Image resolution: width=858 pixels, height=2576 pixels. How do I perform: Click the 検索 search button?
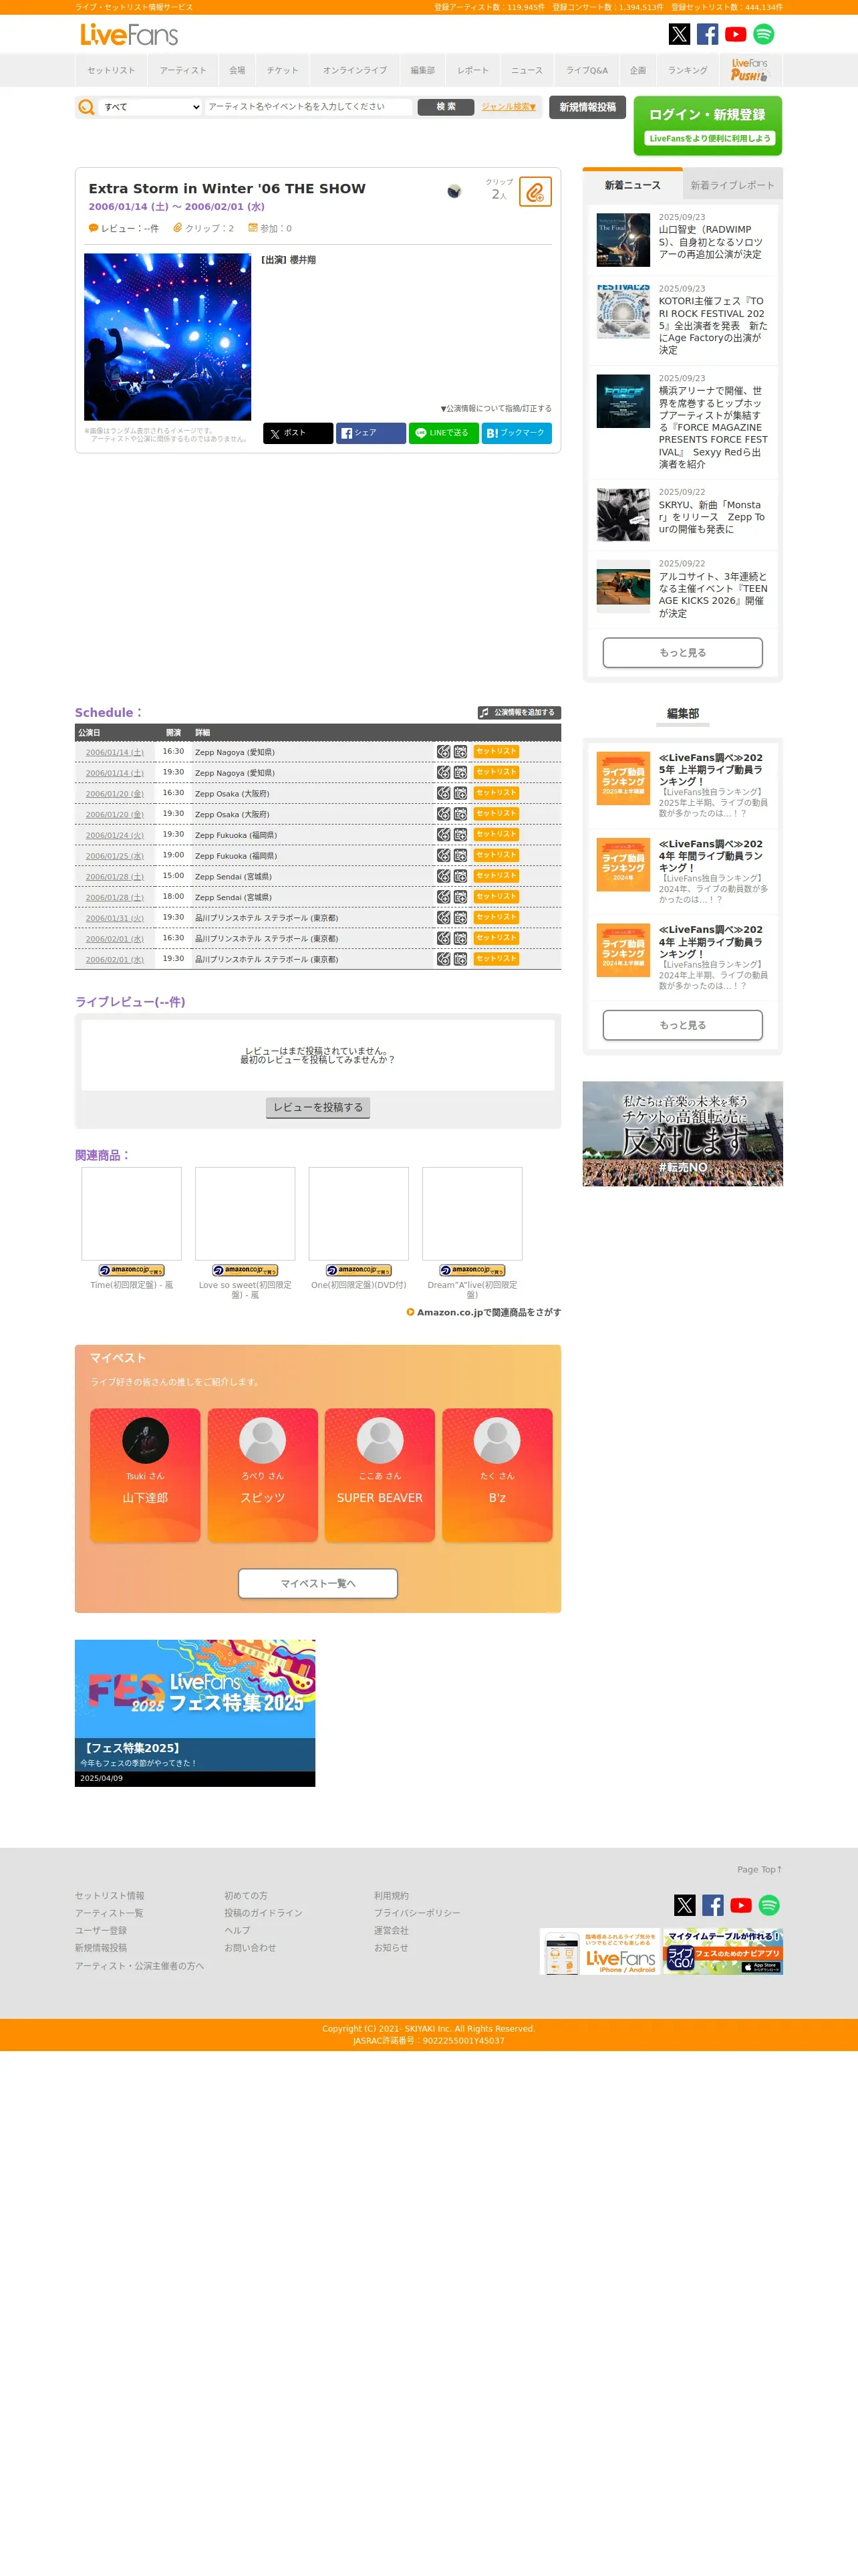446,107
